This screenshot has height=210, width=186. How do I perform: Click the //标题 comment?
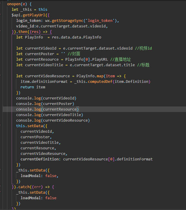[x=143, y=65]
